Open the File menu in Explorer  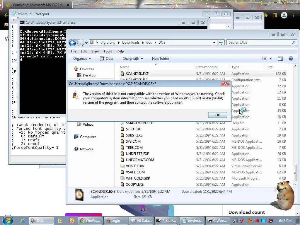click(74, 51)
